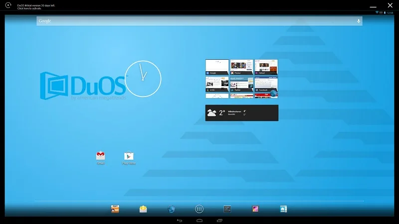Open the Email envelope app in dock
Viewport: 399px width, 224px height.
point(143,209)
